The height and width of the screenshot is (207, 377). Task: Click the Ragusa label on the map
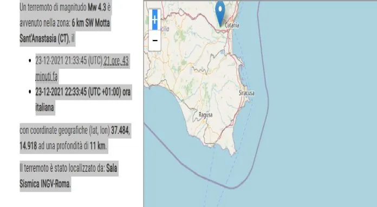pos(206,115)
